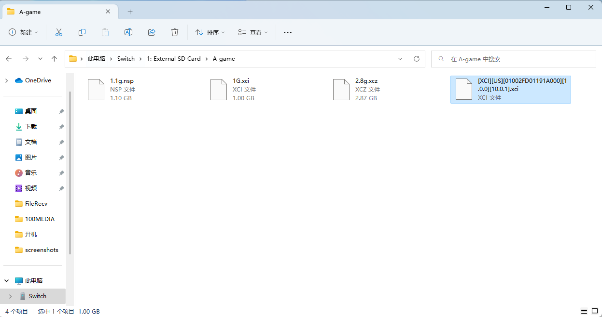The height and width of the screenshot is (317, 602).
Task: Open the 新建 (New) dropdown menu
Action: click(24, 32)
